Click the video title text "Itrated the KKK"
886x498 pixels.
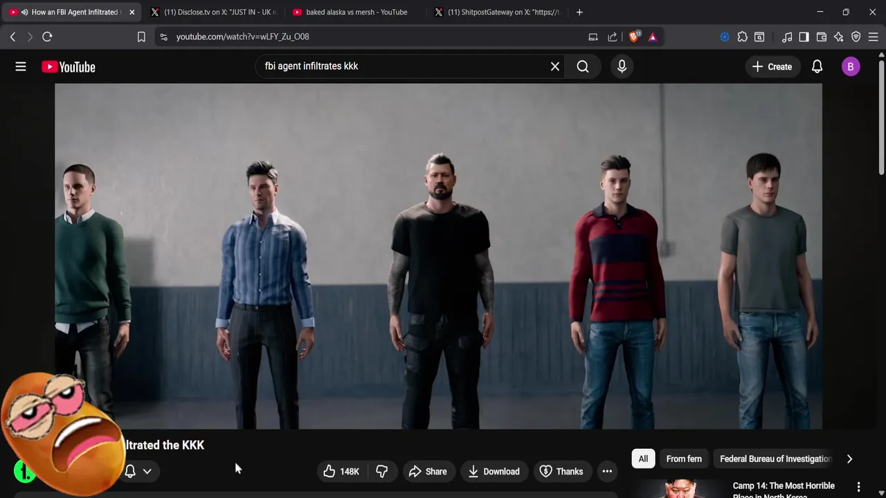(x=165, y=445)
